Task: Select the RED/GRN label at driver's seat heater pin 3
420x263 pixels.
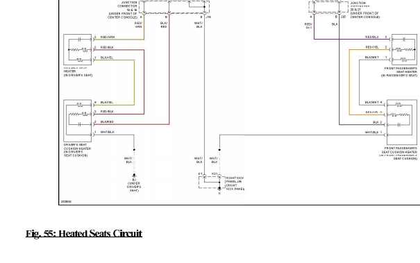Action: (x=108, y=37)
